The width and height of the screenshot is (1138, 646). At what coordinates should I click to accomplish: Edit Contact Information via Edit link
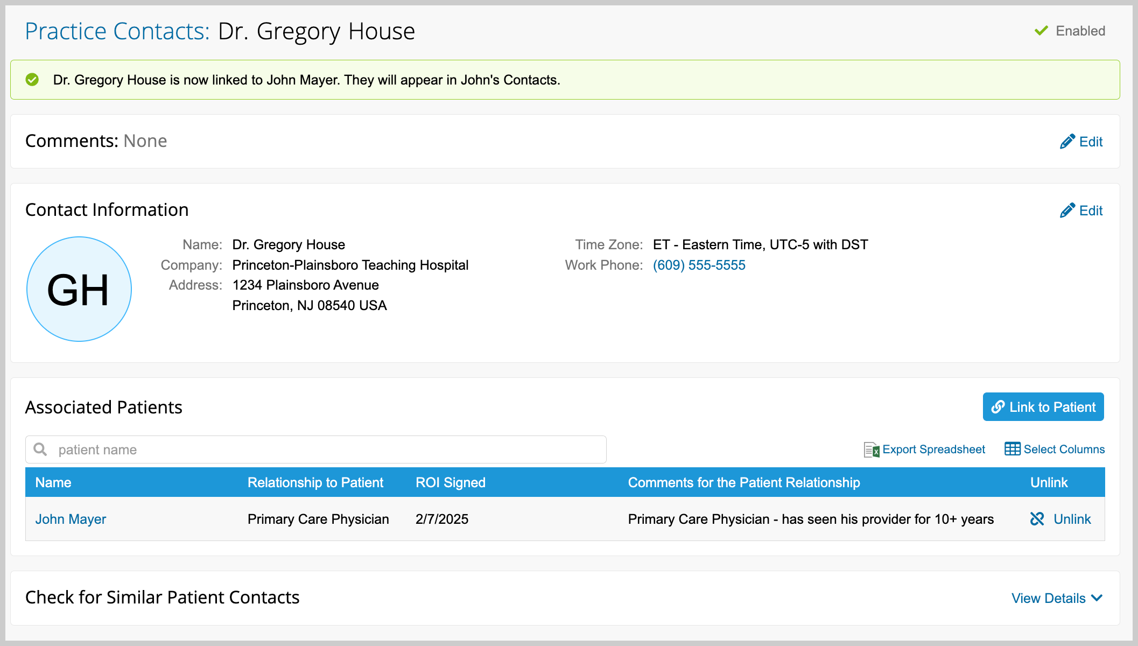pos(1091,210)
